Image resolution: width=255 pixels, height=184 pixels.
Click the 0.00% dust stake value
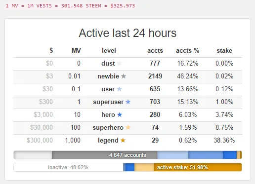(x=224, y=63)
